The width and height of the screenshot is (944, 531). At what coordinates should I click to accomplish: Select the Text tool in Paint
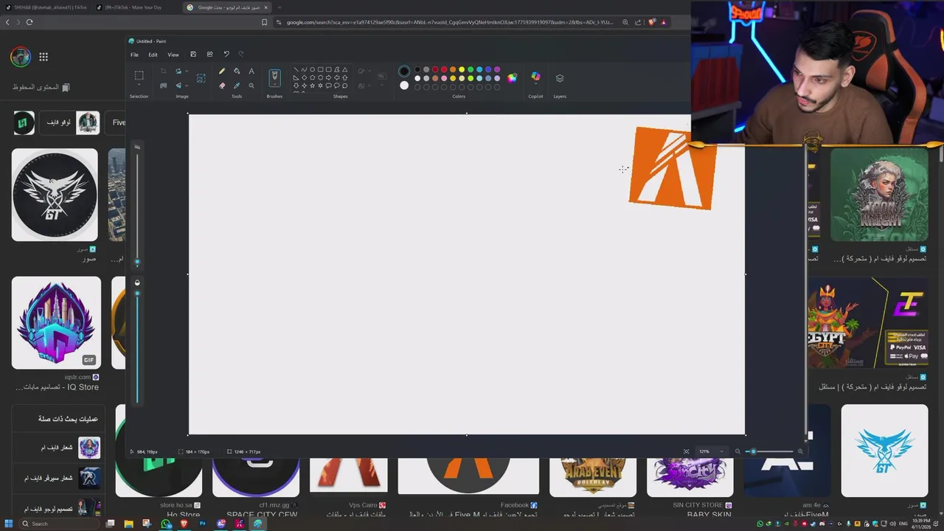(x=251, y=71)
